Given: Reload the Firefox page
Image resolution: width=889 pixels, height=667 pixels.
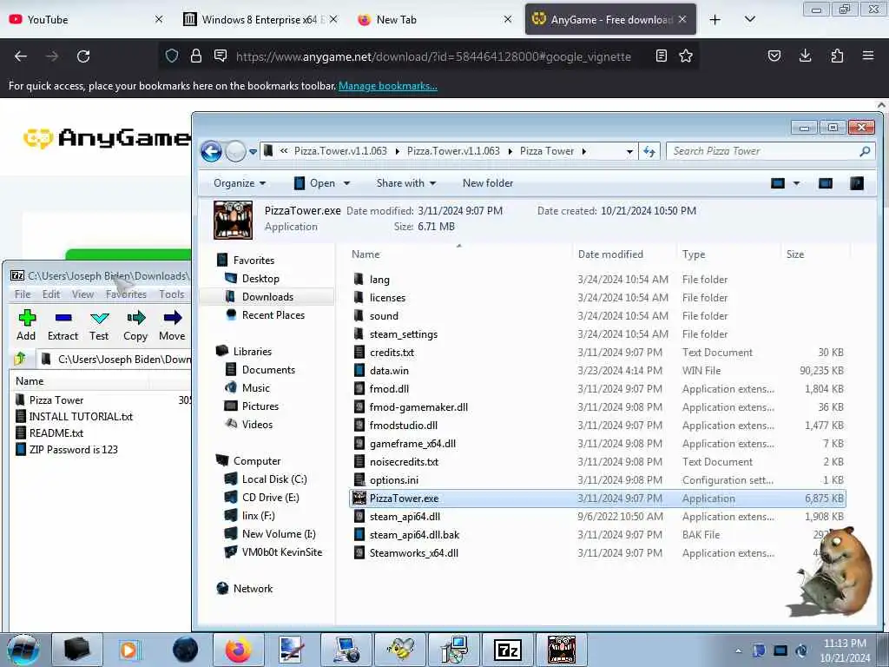Looking at the screenshot, I should click(83, 56).
